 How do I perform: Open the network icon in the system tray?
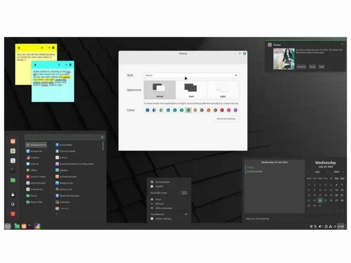[330, 226]
